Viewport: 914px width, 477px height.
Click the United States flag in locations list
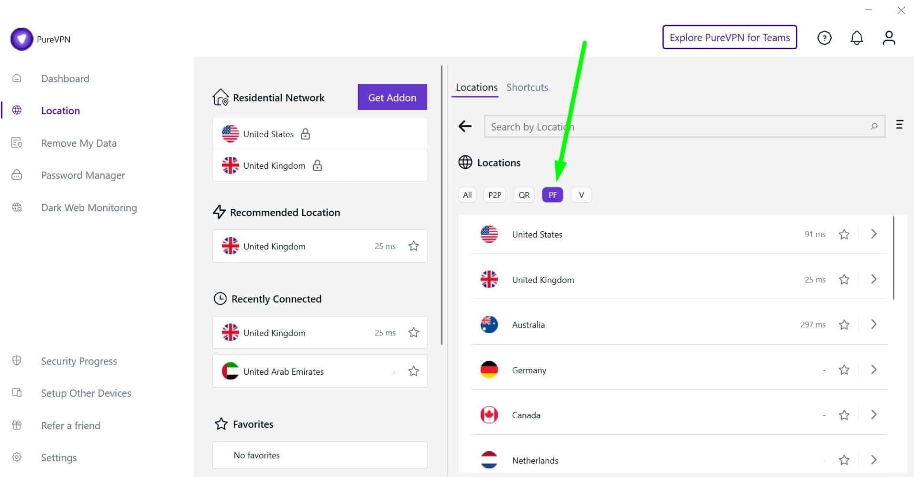click(x=489, y=234)
